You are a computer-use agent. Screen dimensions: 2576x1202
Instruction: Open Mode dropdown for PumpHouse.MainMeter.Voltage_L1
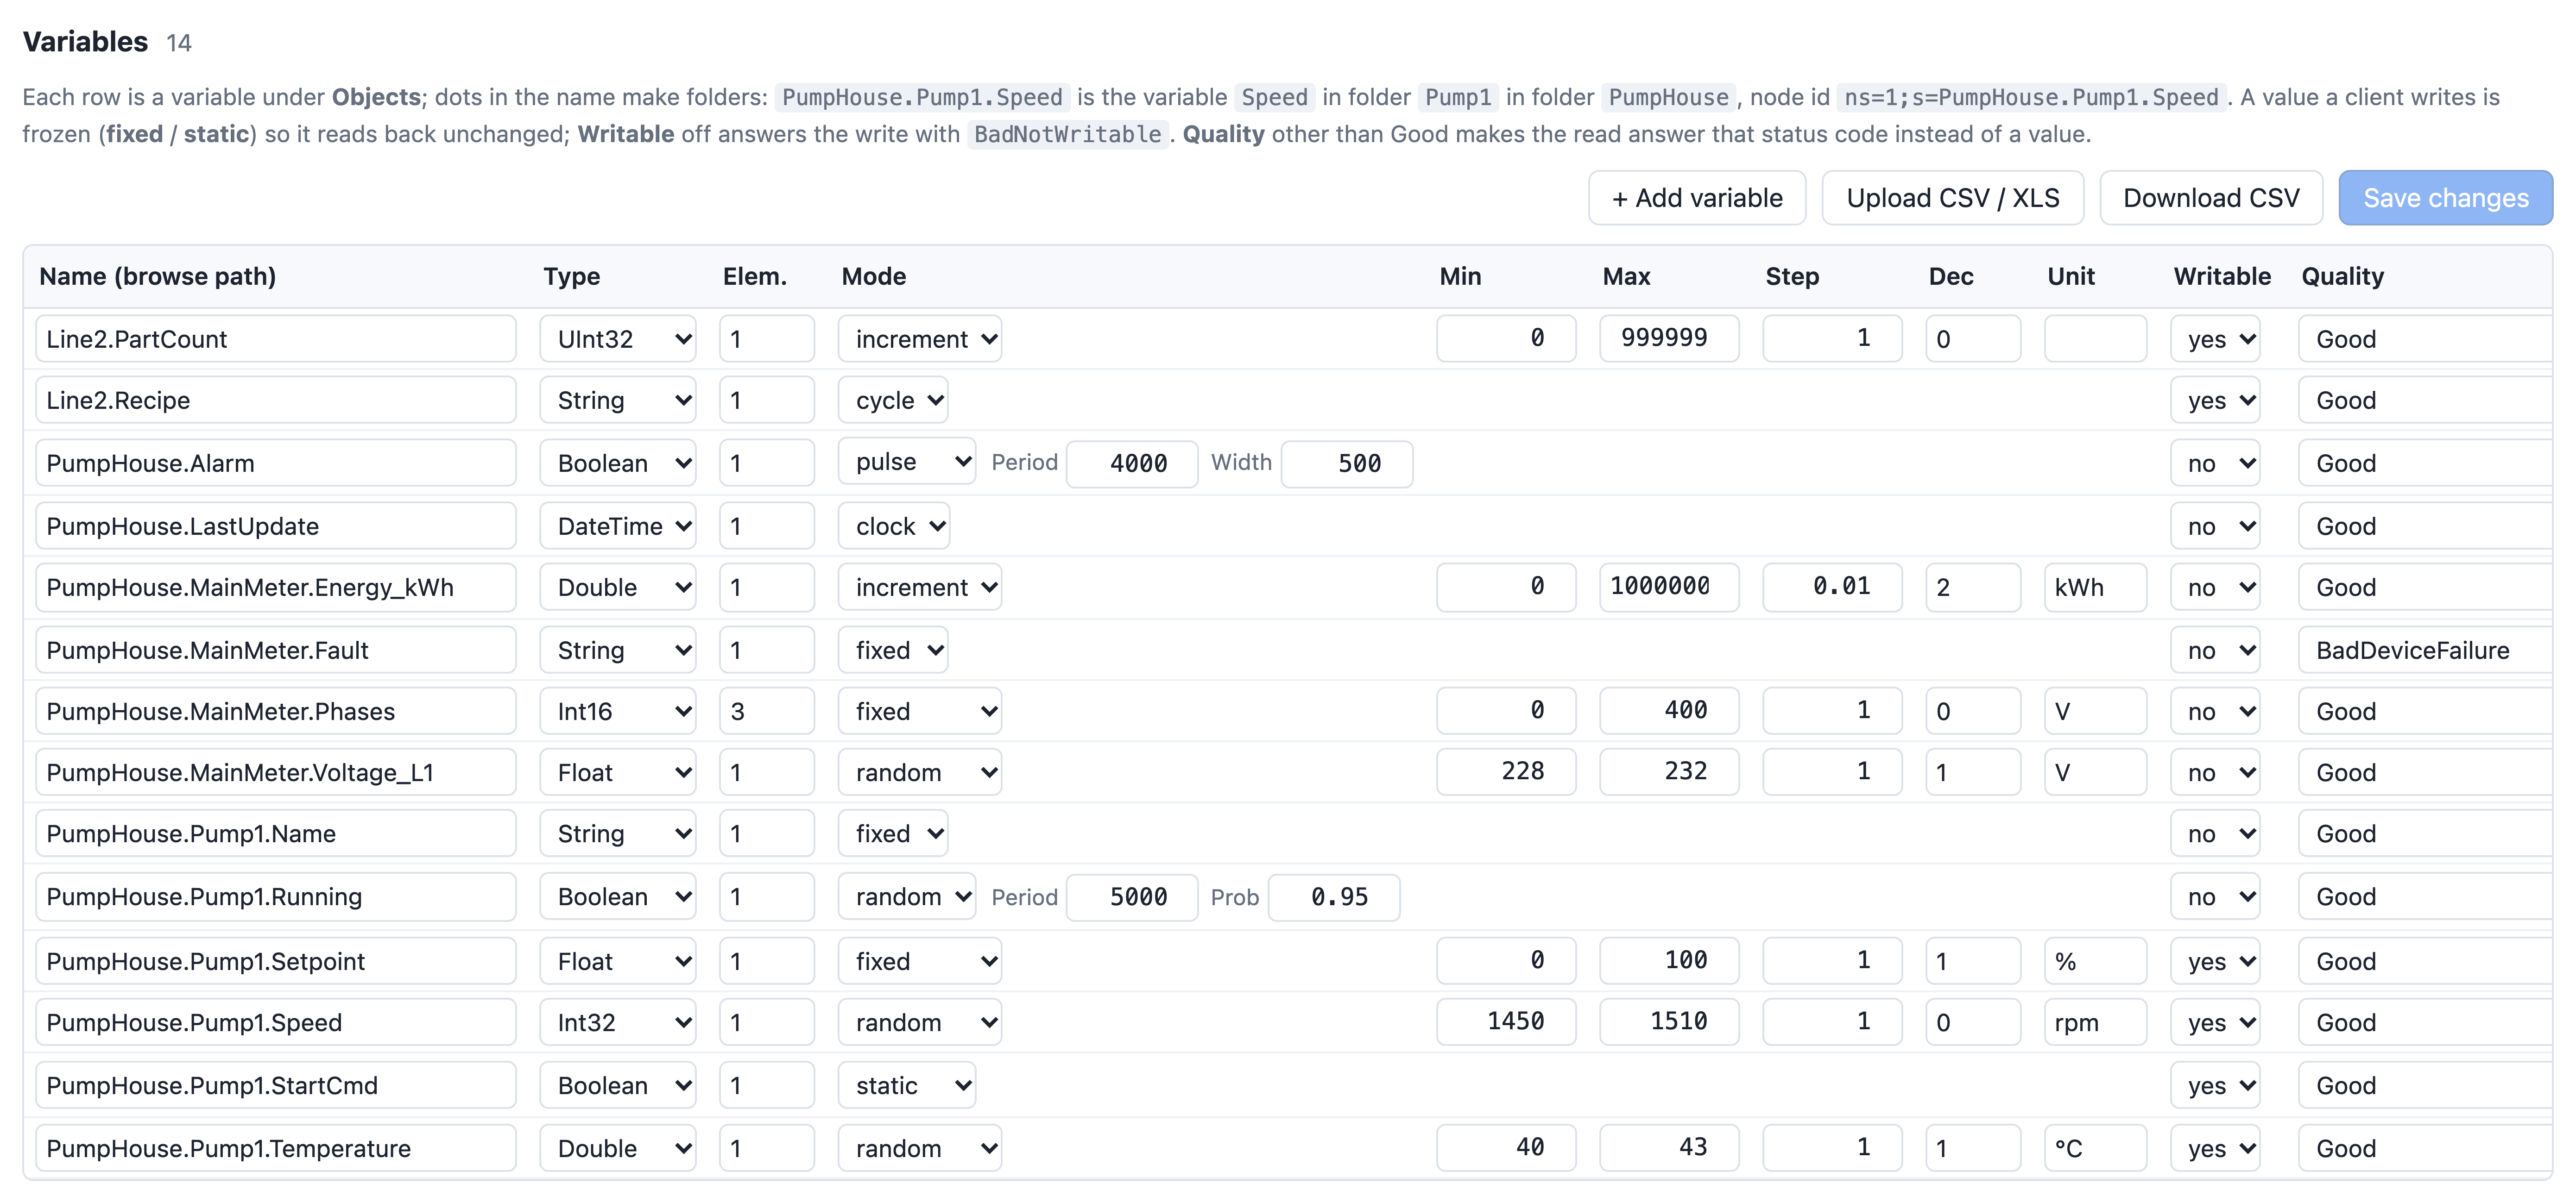click(920, 772)
